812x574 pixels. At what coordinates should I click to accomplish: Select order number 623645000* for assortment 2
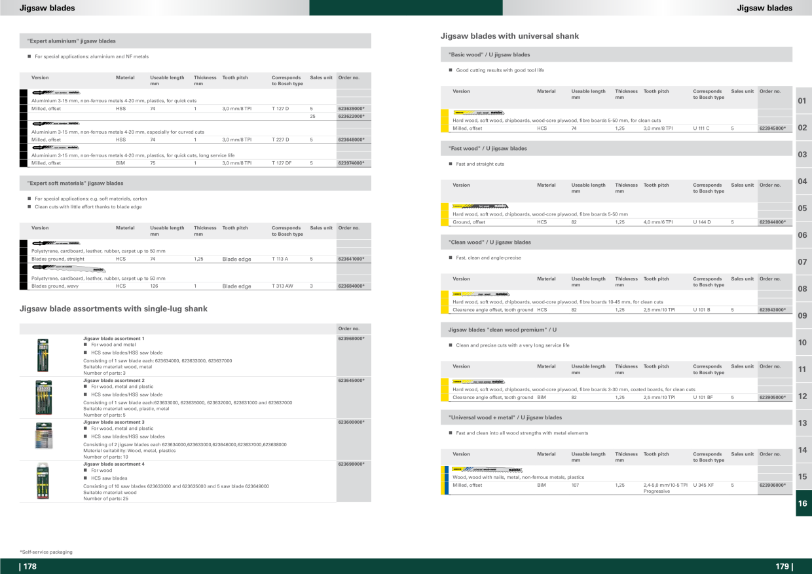click(x=351, y=381)
